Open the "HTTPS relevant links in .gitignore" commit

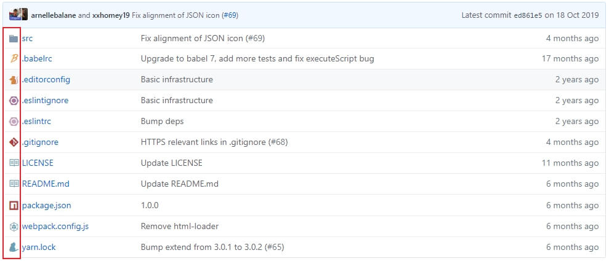pos(214,142)
